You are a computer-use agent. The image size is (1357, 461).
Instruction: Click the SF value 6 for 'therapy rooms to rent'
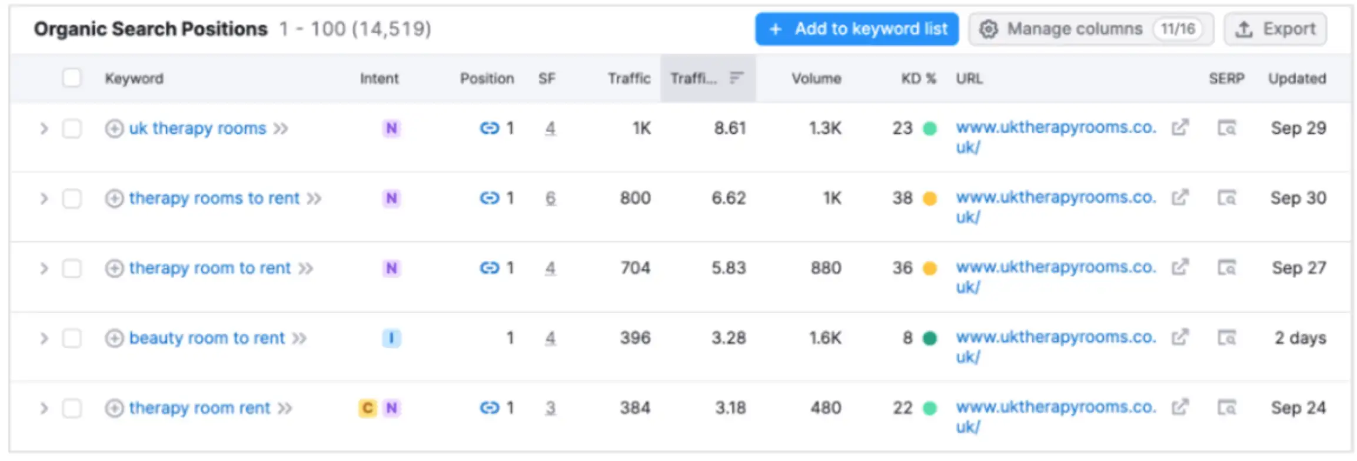550,198
